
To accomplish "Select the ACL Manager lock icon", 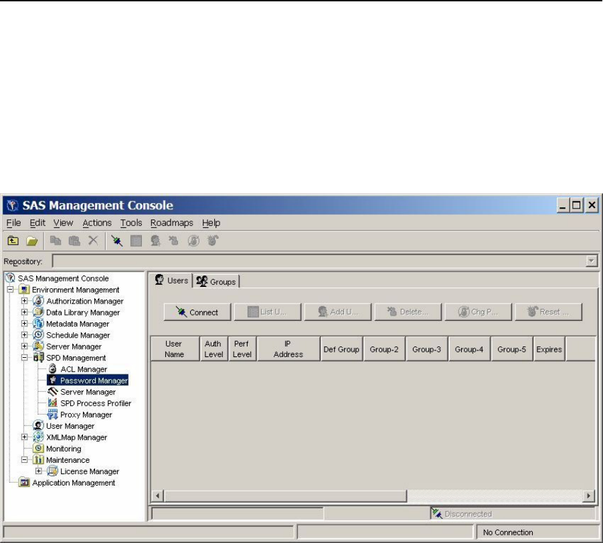I will point(53,369).
